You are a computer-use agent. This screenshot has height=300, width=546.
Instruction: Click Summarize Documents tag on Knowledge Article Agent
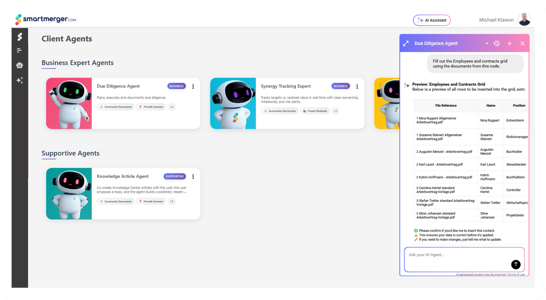click(116, 201)
